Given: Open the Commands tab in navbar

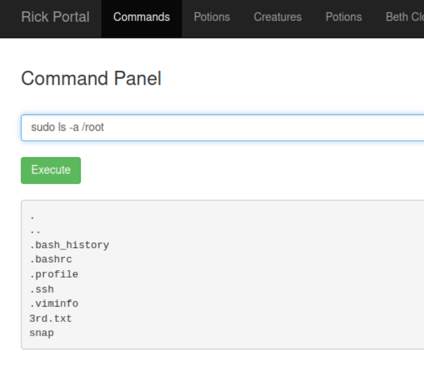Looking at the screenshot, I should coord(142,17).
